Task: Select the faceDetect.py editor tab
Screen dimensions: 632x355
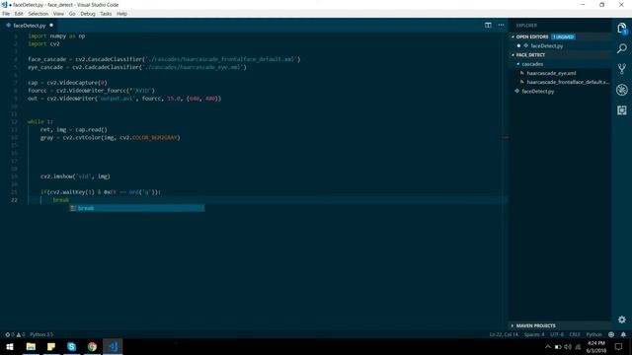Action: click(29, 26)
